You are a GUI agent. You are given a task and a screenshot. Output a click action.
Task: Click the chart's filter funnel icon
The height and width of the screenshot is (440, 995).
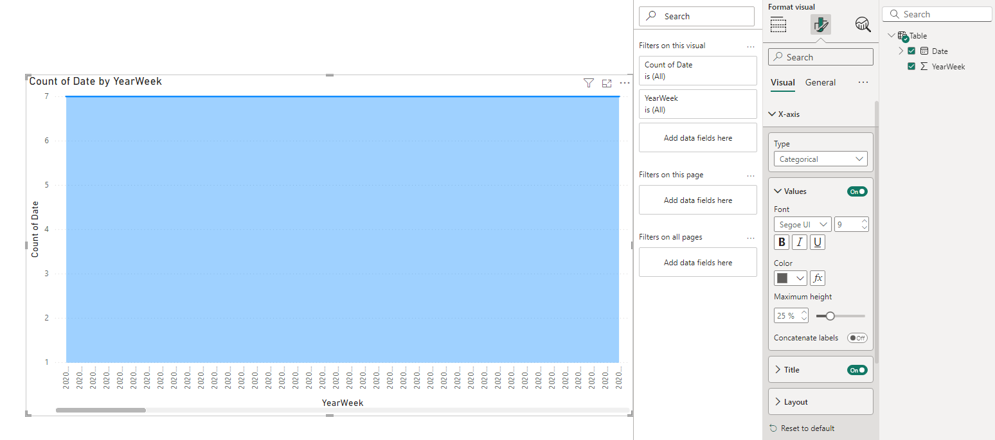pos(588,83)
